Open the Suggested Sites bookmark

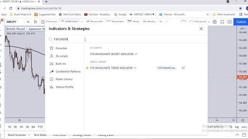[x=45, y=15]
